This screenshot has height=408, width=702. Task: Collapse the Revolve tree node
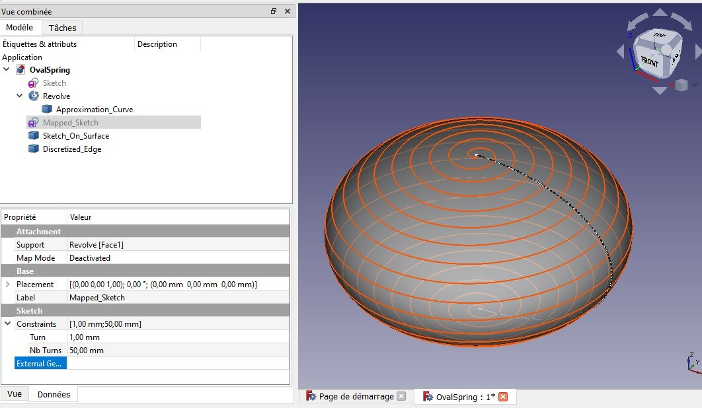pos(20,96)
